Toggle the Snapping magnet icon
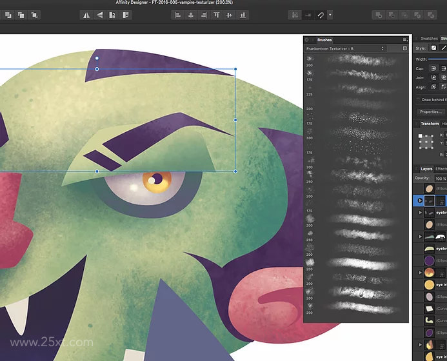The image size is (447, 361). coord(321,15)
